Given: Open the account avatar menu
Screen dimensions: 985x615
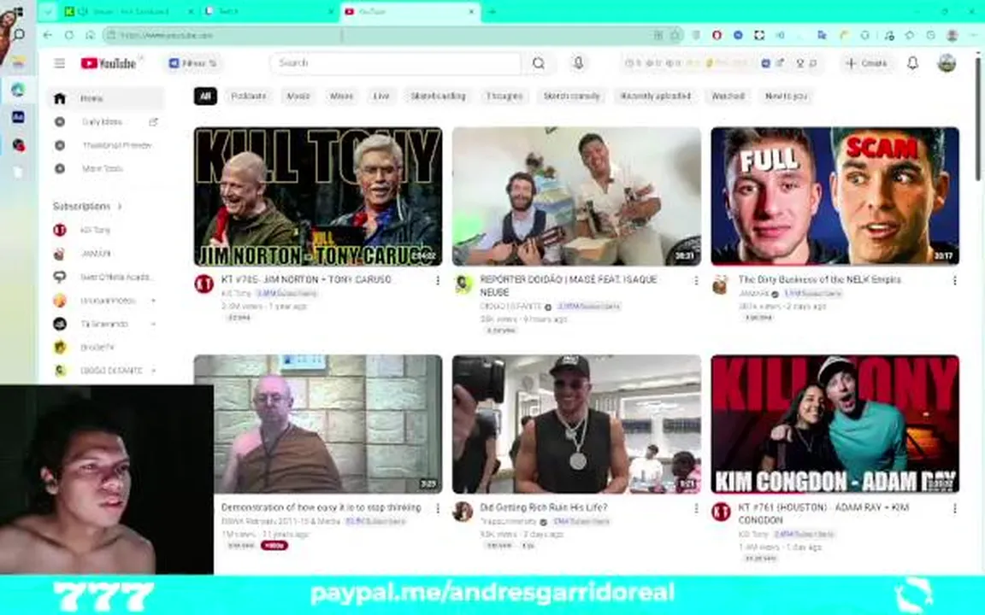Looking at the screenshot, I should [947, 63].
